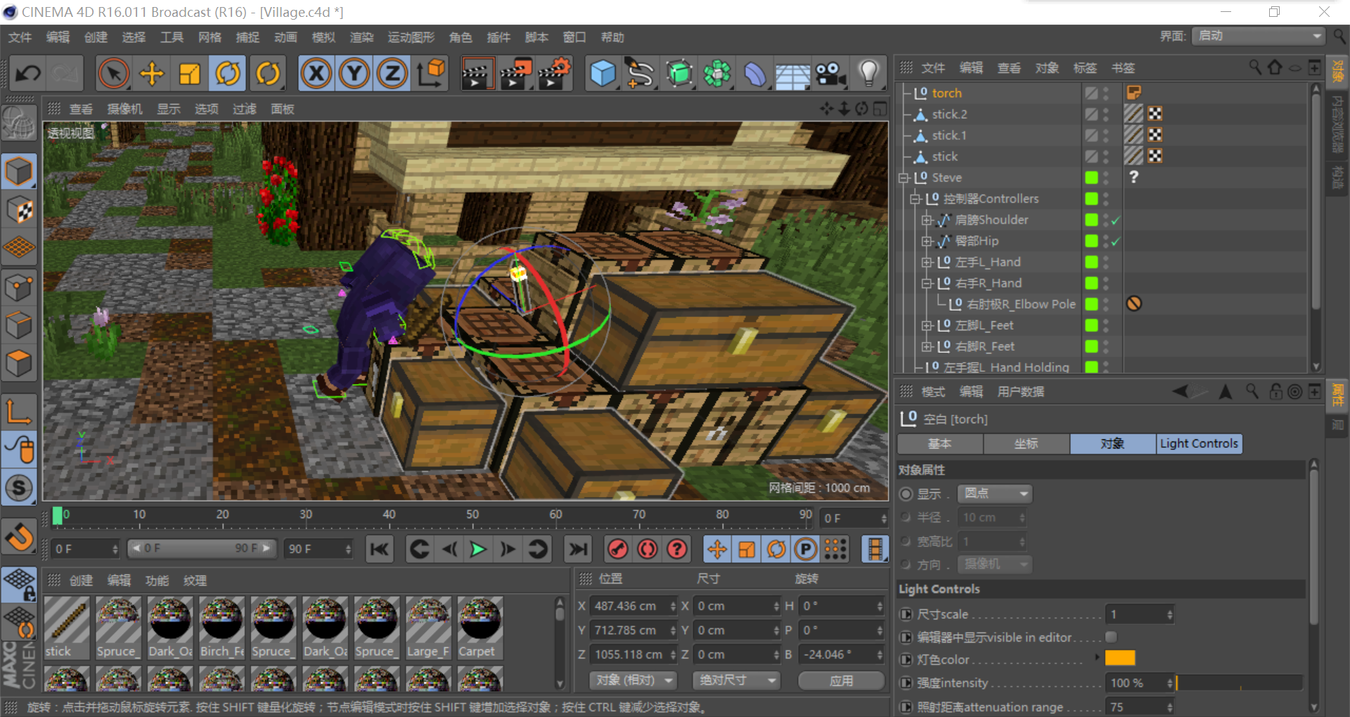Toggle X axis lock
This screenshot has width=1350, height=717.
(x=316, y=73)
